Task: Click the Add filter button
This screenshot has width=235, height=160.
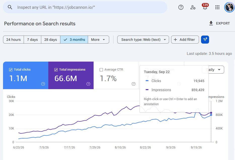Action: tap(185, 40)
